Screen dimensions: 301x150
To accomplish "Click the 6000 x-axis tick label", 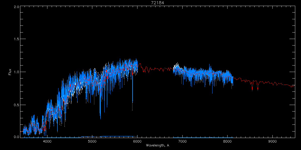I will pyautogui.click(x=137, y=141).
